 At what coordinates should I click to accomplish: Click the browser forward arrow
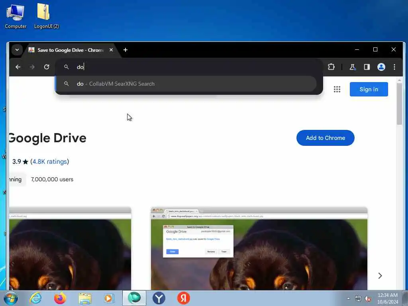pyautogui.click(x=32, y=67)
